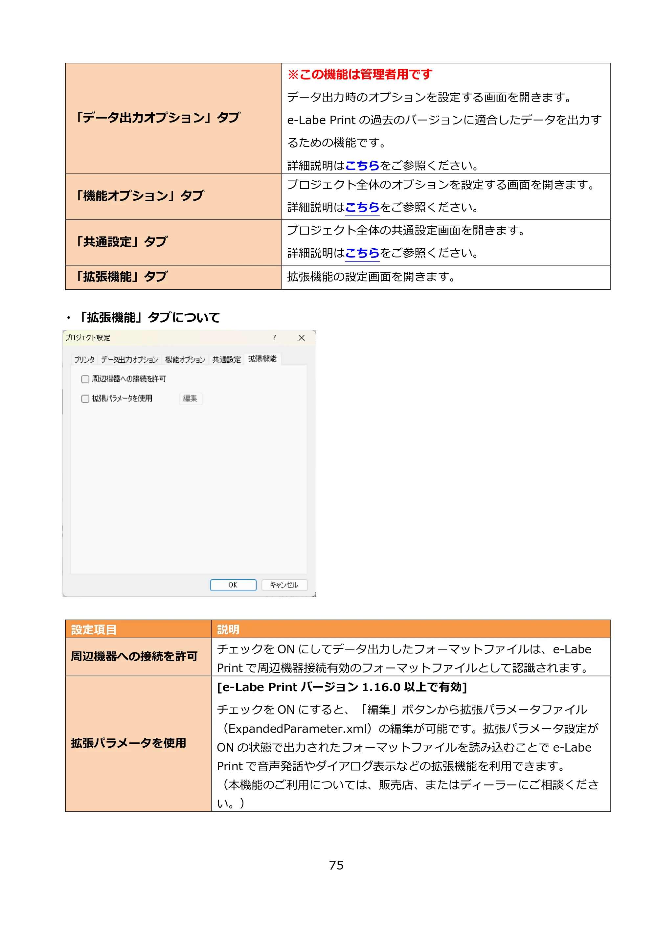Click page number 75
The width and height of the screenshot is (657, 929).
tap(336, 866)
